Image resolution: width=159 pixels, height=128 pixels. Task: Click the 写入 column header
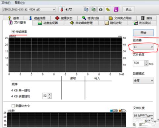coord(97,78)
